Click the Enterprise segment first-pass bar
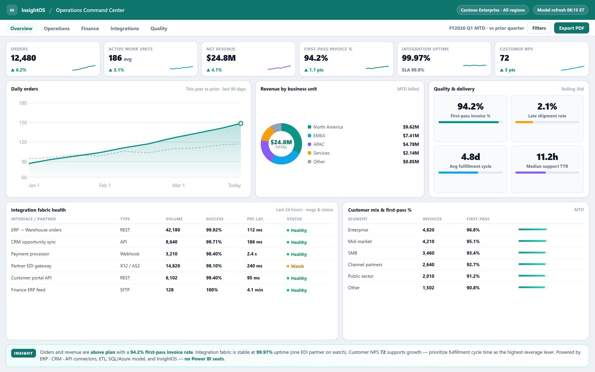Viewport: 595px width, 372px height. point(533,229)
